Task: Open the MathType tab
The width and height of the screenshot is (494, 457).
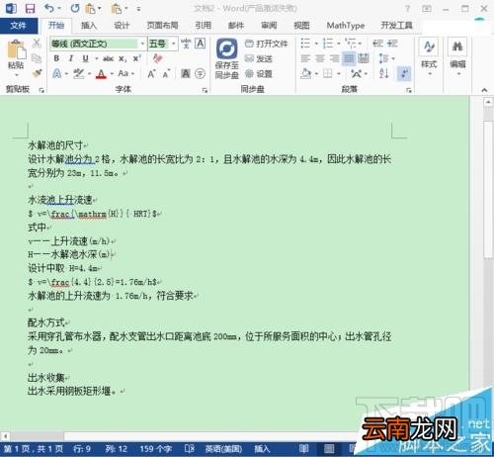Action: point(346,26)
